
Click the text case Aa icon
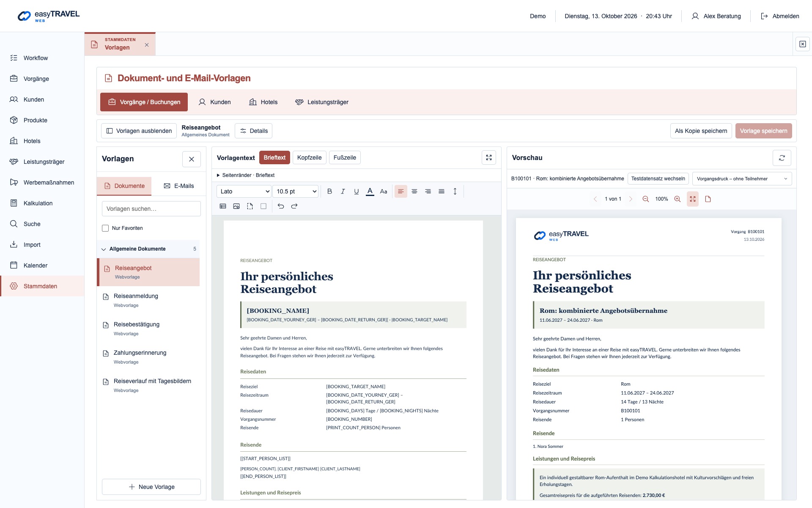(384, 191)
